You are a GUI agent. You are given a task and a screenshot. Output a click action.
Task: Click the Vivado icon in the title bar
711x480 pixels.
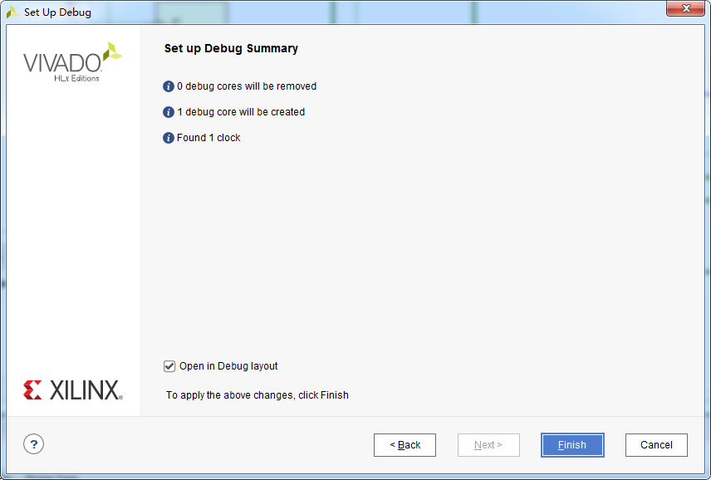[12, 12]
